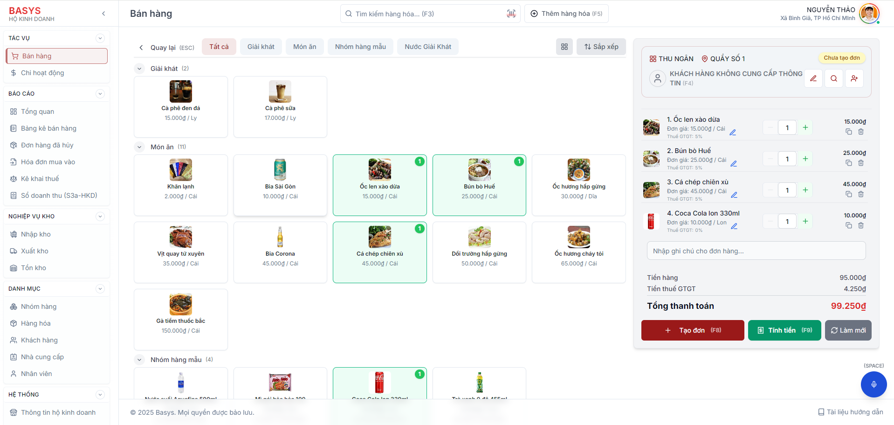Edit customer info with pencil icon
Image resolution: width=894 pixels, height=425 pixels.
pyautogui.click(x=813, y=78)
